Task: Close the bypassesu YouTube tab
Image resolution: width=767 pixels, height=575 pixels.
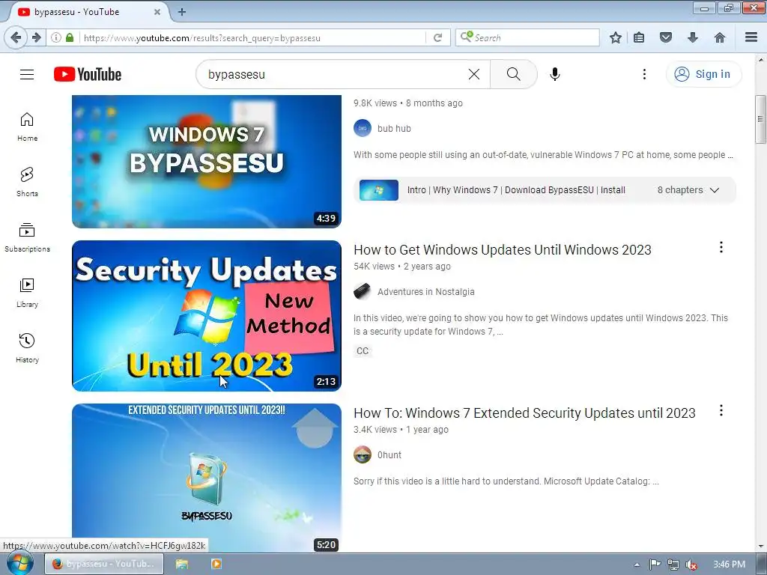Action: tap(157, 12)
